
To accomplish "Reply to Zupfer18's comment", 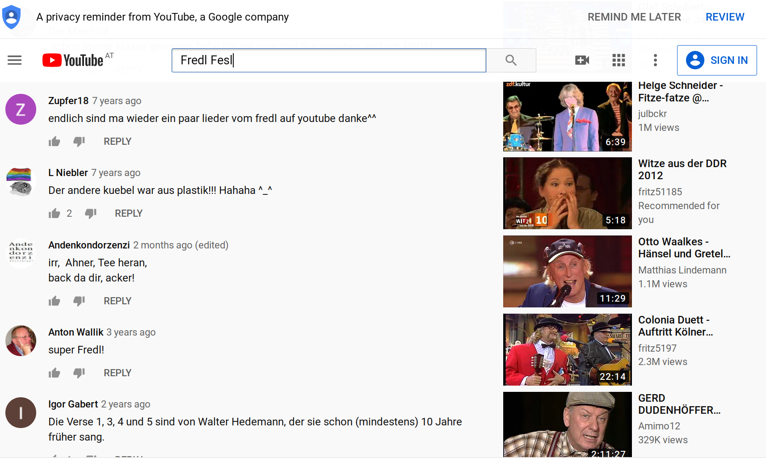I will 118,142.
